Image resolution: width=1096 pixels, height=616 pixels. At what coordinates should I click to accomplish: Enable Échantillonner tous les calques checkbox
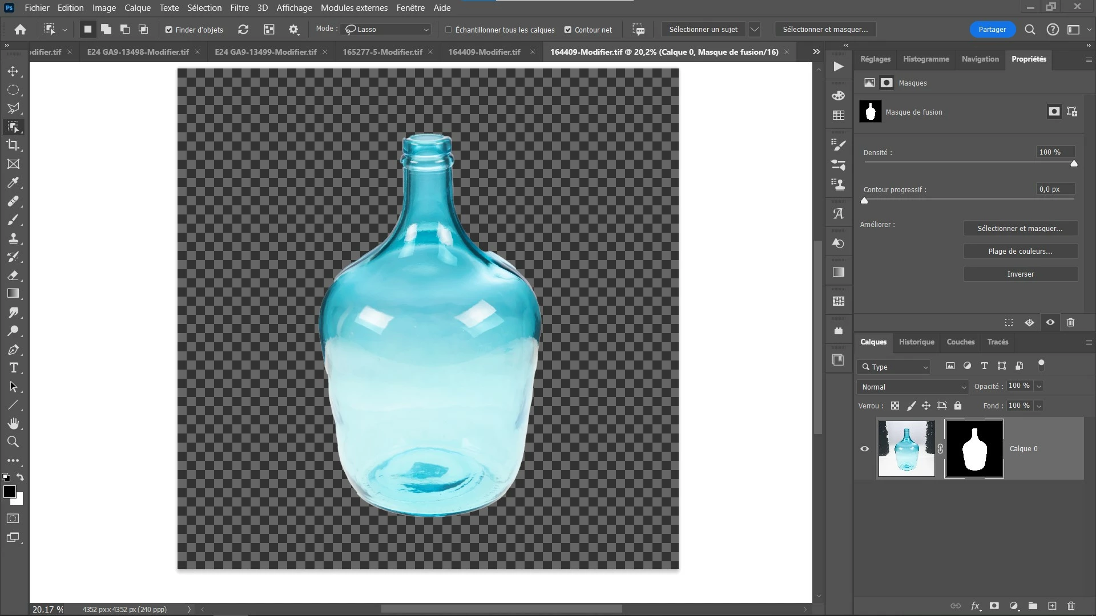(449, 30)
